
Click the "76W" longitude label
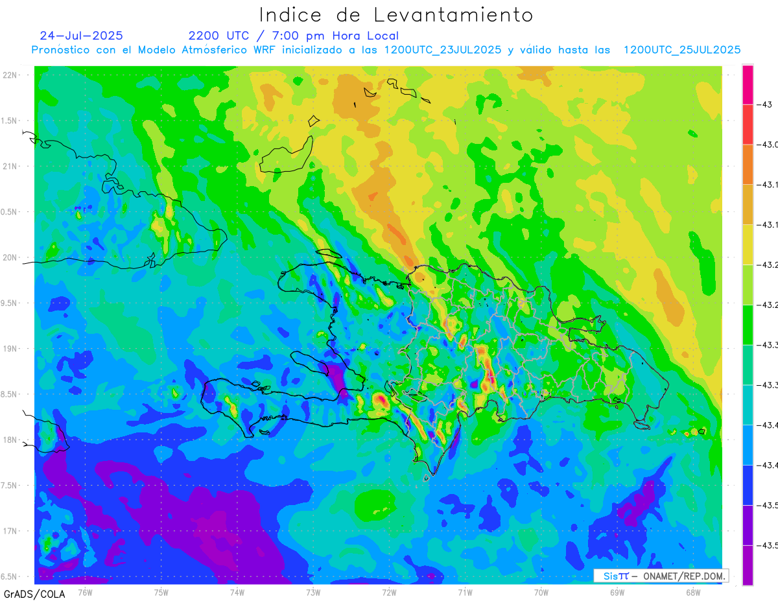point(85,592)
